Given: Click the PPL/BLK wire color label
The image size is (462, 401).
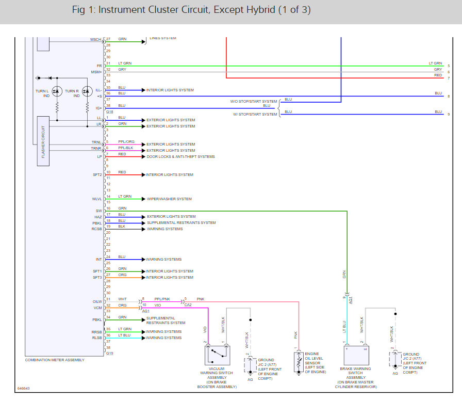Looking at the screenshot, I should coord(125,148).
